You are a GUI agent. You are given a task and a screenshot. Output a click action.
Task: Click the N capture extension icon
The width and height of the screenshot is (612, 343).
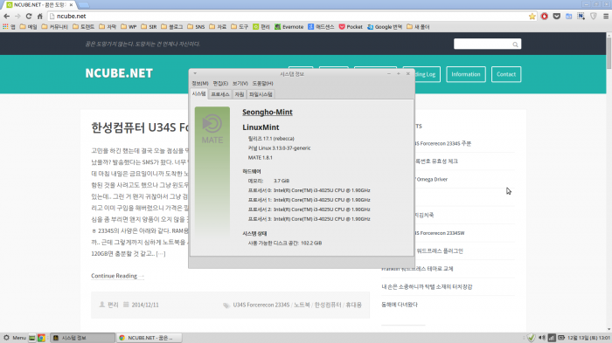pyautogui.click(x=581, y=17)
